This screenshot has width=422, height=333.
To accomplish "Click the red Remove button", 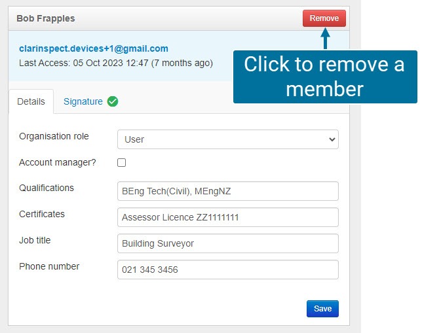I will coord(324,18).
